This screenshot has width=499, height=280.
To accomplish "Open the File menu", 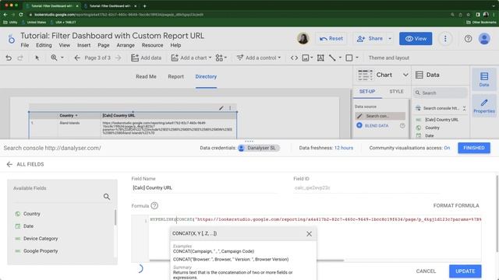I will (25, 45).
